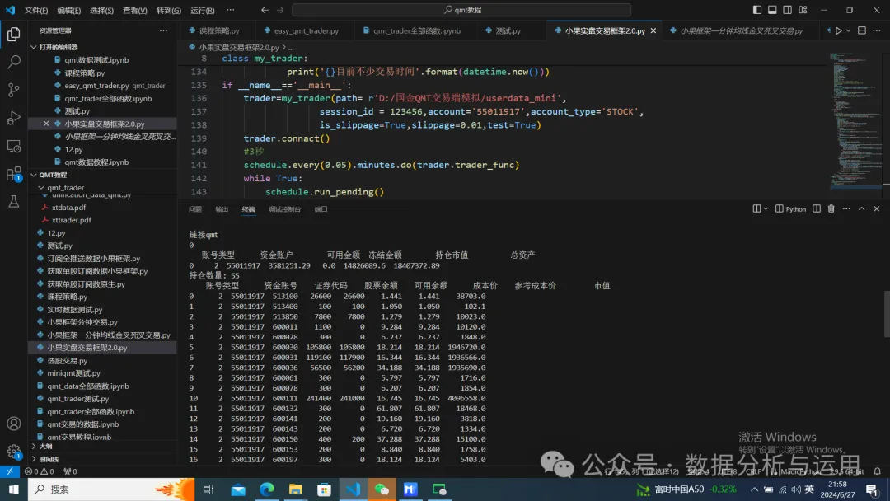Open the 转到(G) menu

pyautogui.click(x=169, y=10)
